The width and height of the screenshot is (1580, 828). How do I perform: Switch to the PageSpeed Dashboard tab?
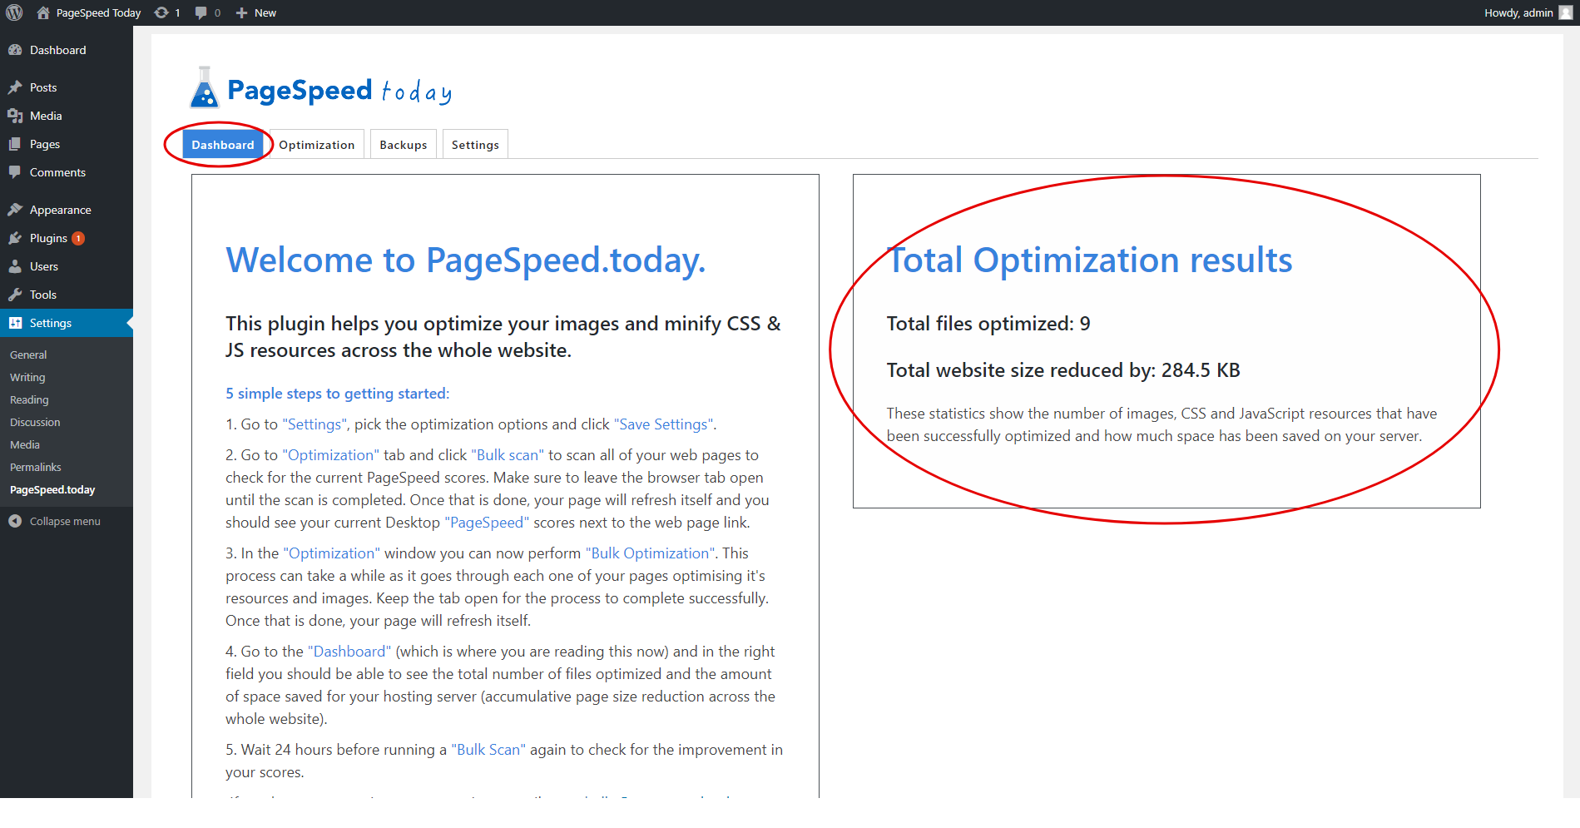223,145
